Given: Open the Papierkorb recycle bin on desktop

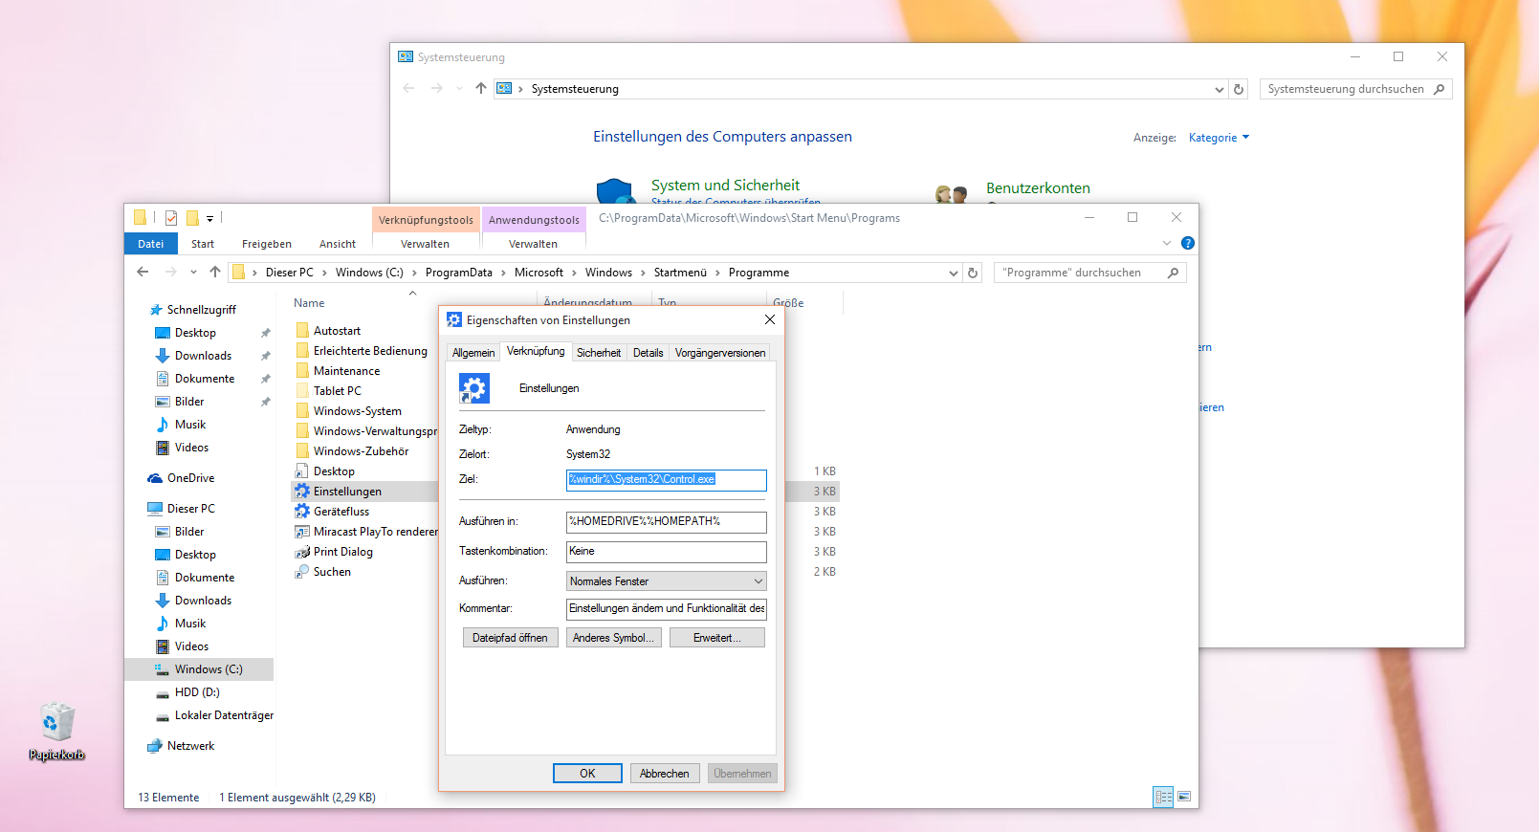Looking at the screenshot, I should pos(56,733).
